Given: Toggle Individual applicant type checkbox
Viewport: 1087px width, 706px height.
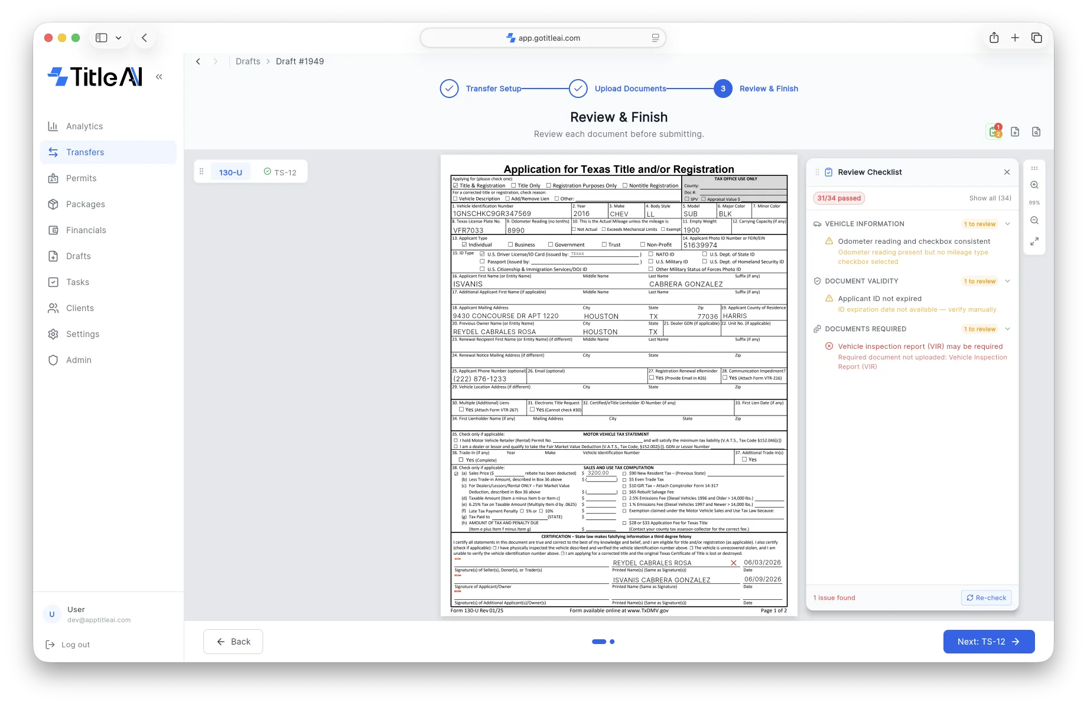Looking at the screenshot, I should pyautogui.click(x=464, y=244).
